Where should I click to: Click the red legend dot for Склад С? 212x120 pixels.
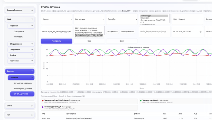tap(43, 101)
